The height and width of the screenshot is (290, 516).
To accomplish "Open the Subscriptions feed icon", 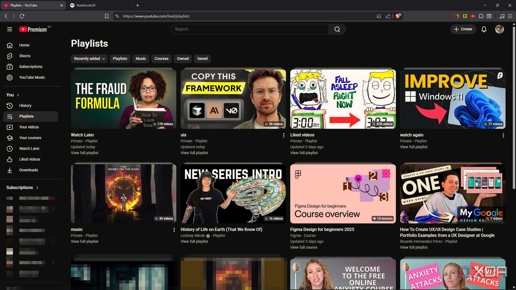I will pos(10,67).
